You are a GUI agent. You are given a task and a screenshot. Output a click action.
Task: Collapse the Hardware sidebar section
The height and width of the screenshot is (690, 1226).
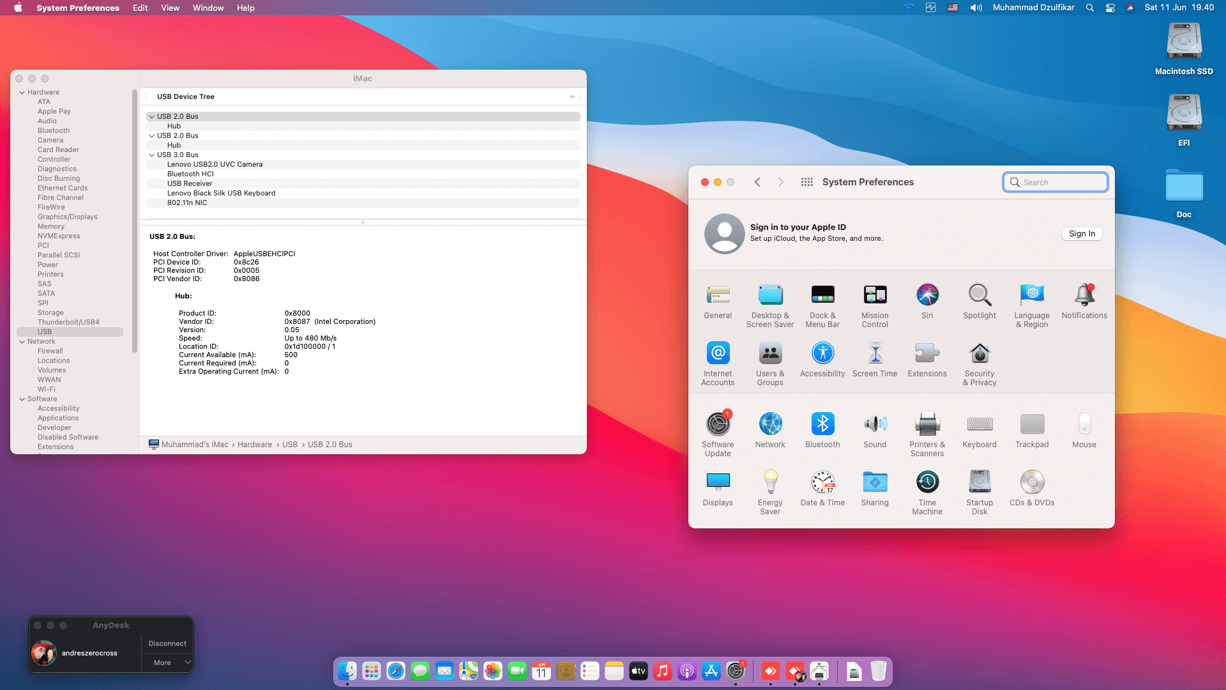click(x=22, y=92)
